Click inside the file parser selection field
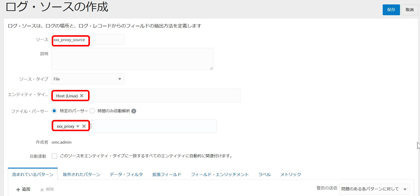420x196 pixels. tap(134, 126)
